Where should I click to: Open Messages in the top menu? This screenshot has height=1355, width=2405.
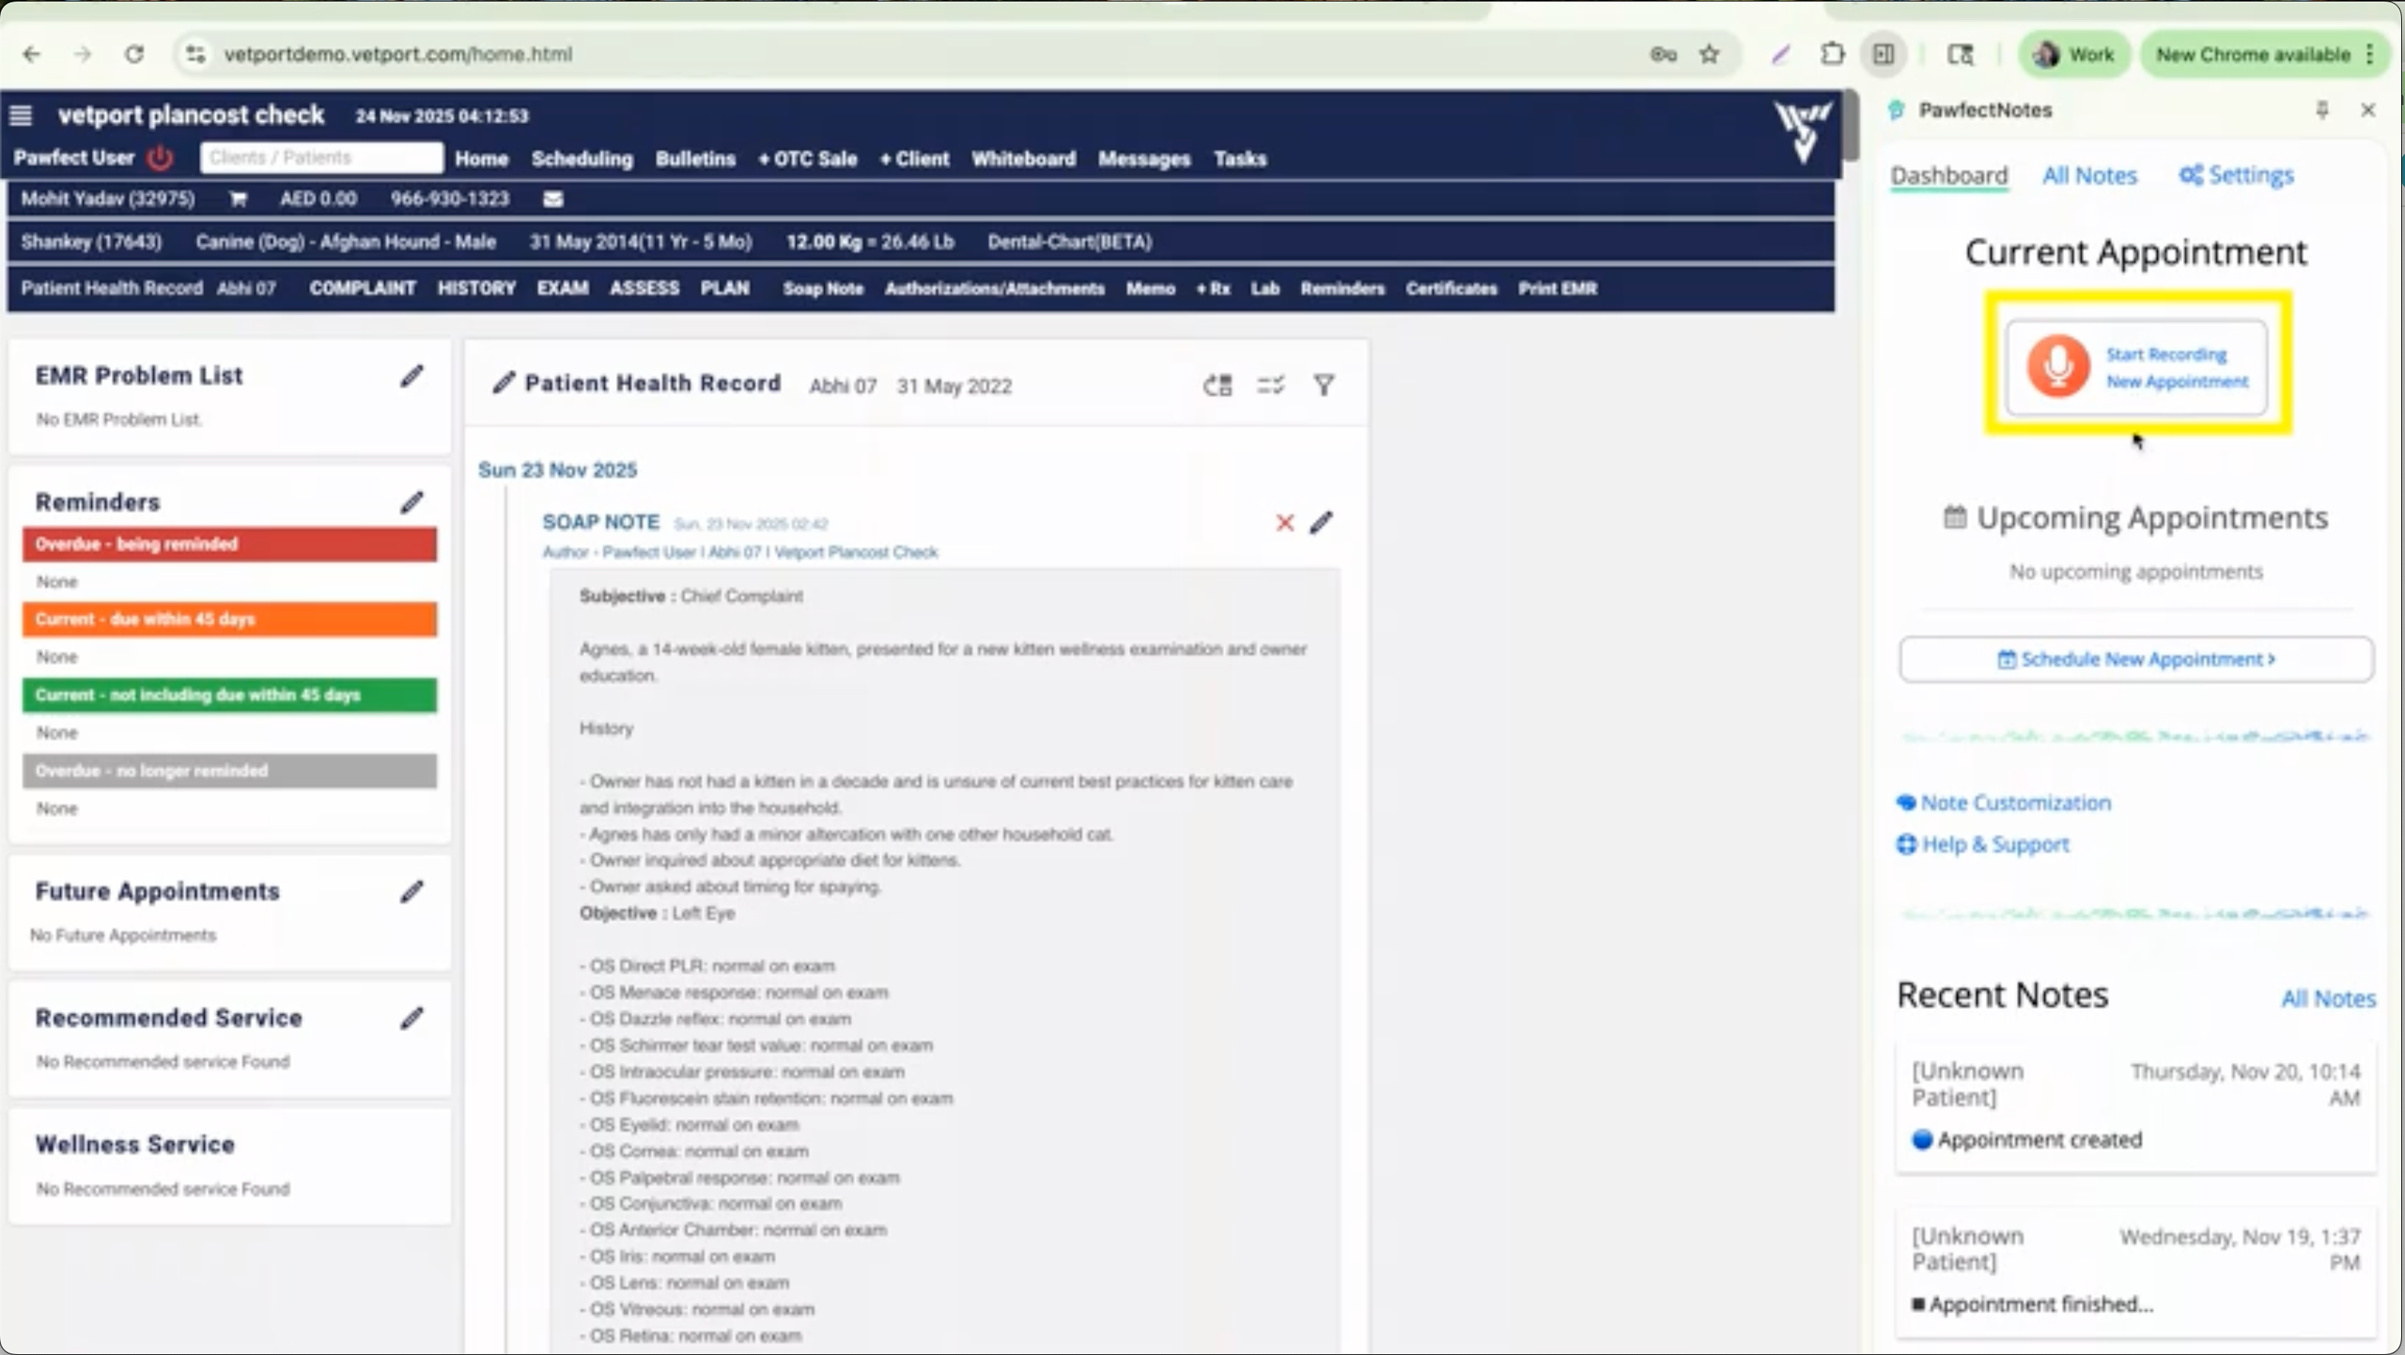pos(1144,159)
